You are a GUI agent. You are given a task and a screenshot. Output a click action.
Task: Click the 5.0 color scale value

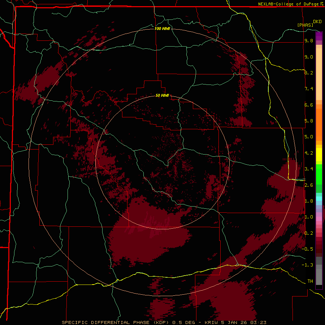pyautogui.click(x=309, y=137)
